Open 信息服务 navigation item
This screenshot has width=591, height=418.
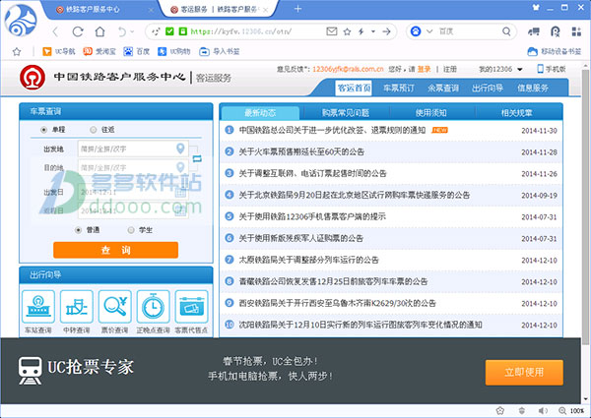pyautogui.click(x=533, y=89)
